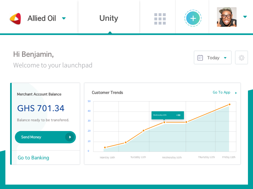Click the Allied Oil logo icon
The width and height of the screenshot is (253, 189).
(x=15, y=19)
